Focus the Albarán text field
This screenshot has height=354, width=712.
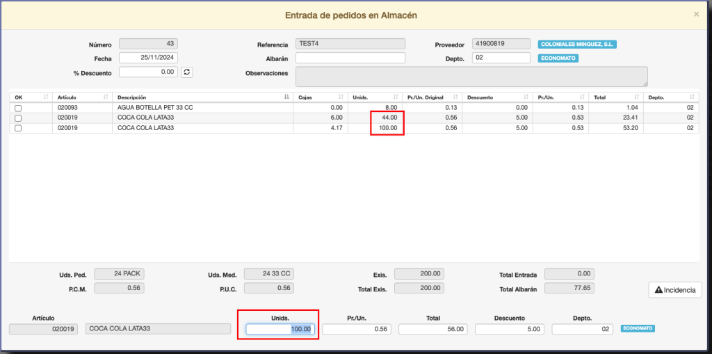[x=350, y=58]
